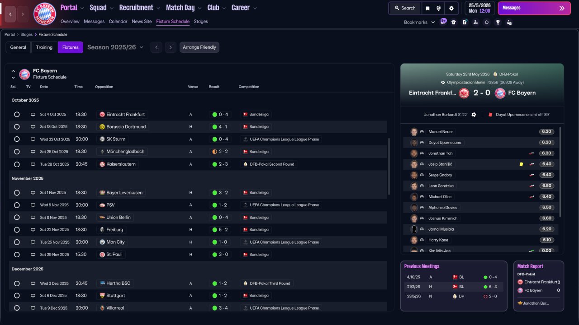Expand the Club menu chevron
The image size is (579, 325).
[224, 8]
